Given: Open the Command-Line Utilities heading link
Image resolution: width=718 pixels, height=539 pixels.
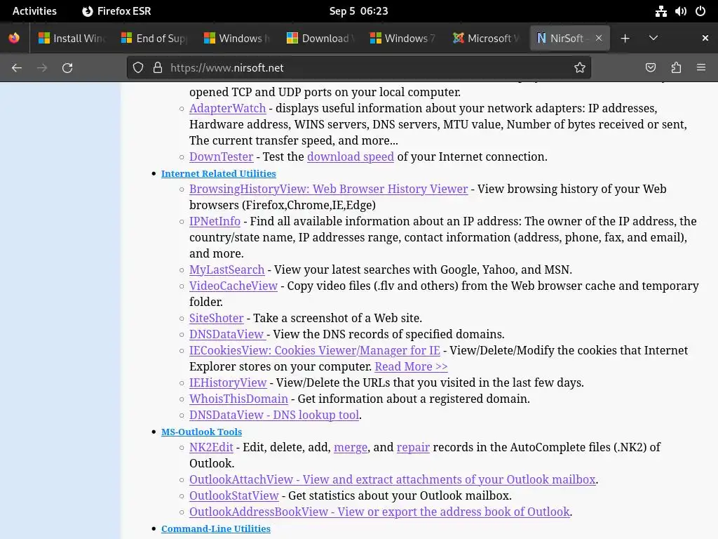Looking at the screenshot, I should coord(216,528).
